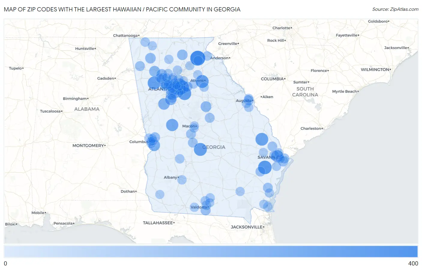Click the Tupelo city label
This screenshot has width=422, height=270.
(x=15, y=68)
